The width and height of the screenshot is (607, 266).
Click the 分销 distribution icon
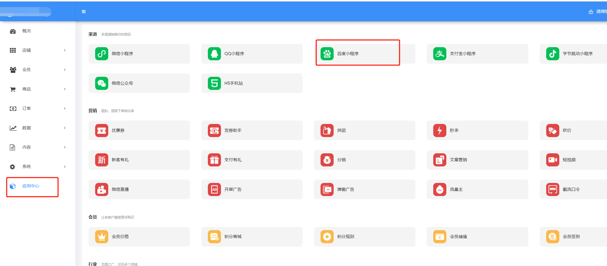pos(327,160)
